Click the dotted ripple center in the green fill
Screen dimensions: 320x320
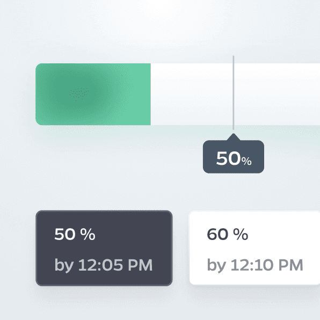pos(79,94)
